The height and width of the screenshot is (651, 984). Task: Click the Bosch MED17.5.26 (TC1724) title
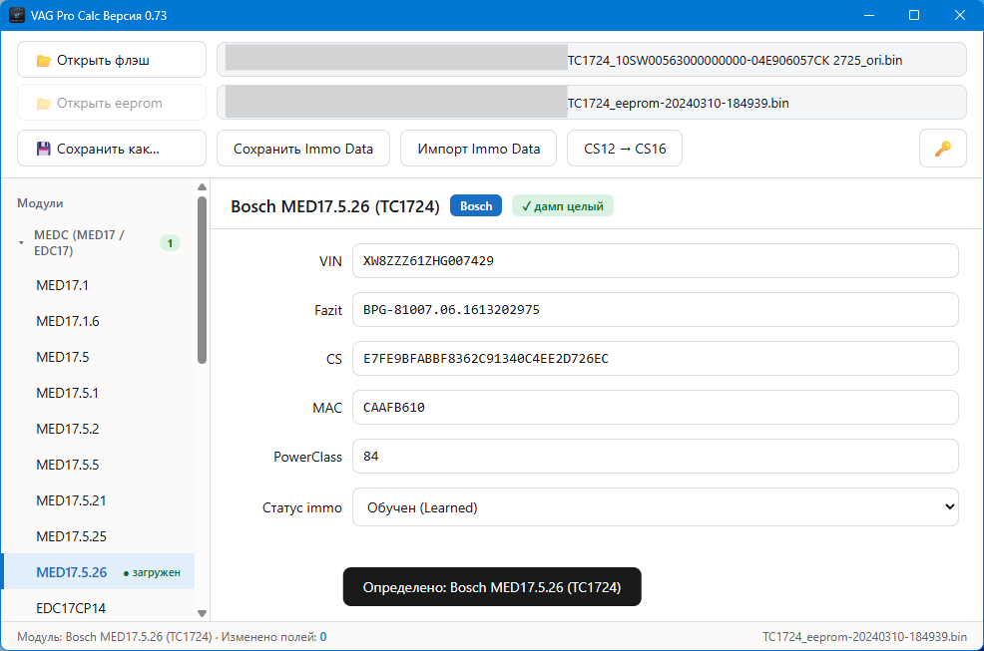tap(335, 206)
